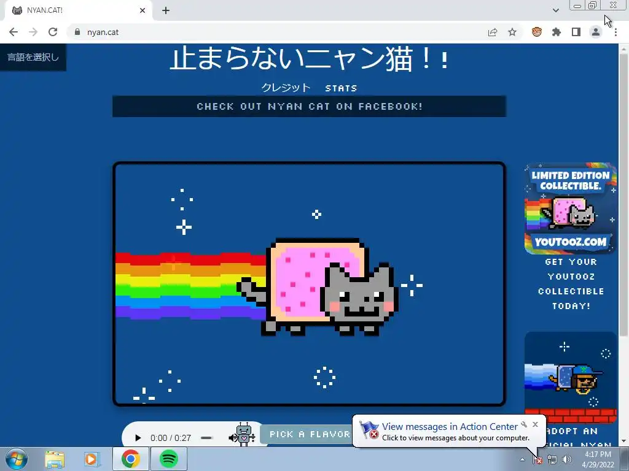Share this page using the share icon
Screen dimensions: 629x471
(493, 32)
